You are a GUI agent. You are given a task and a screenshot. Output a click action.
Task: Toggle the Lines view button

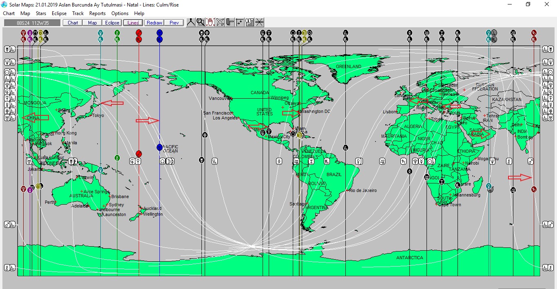point(133,23)
